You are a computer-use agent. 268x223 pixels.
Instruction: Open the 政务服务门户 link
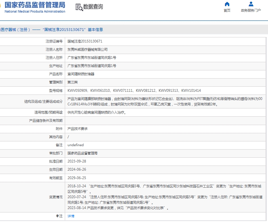point(251,11)
